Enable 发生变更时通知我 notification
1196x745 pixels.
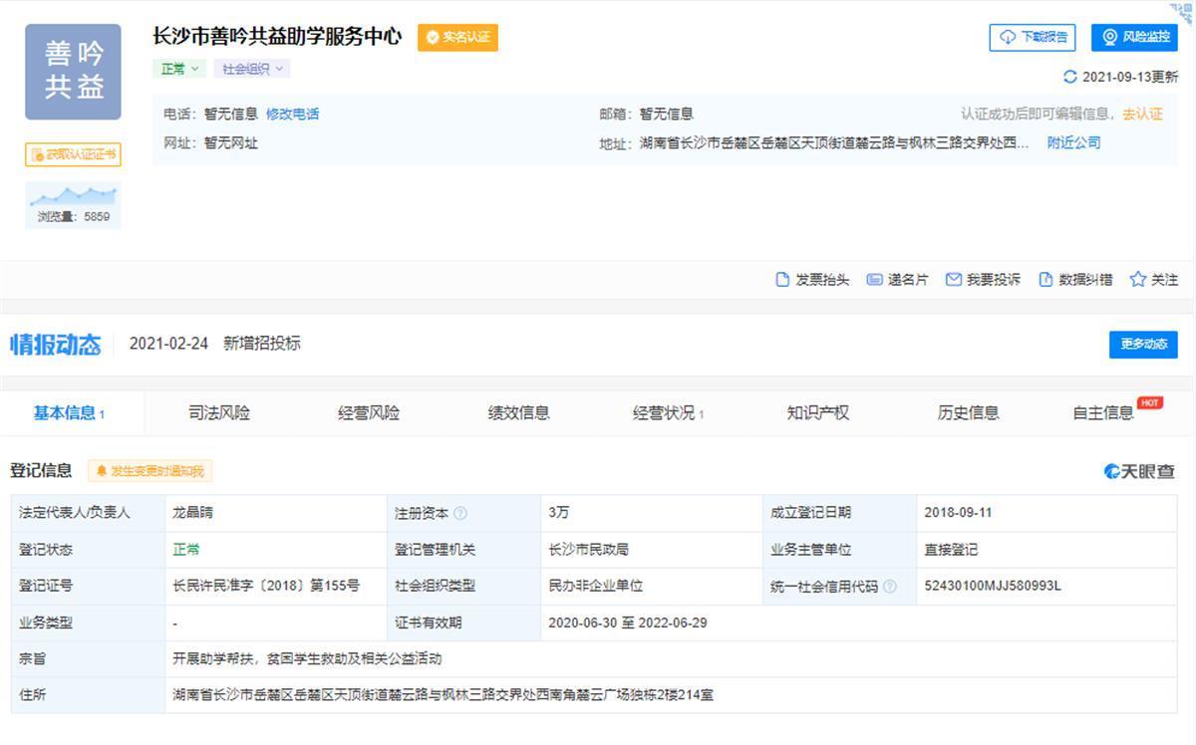[x=150, y=471]
